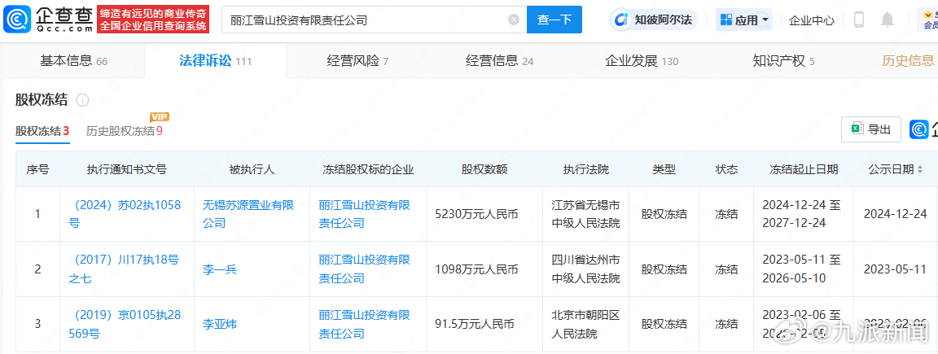The image size is (938, 354).
Task: Click the 股权数额 column header
Action: [x=484, y=170]
